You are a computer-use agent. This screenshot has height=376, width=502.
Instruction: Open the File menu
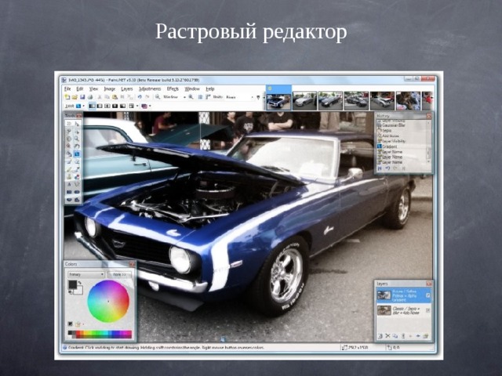[67, 89]
